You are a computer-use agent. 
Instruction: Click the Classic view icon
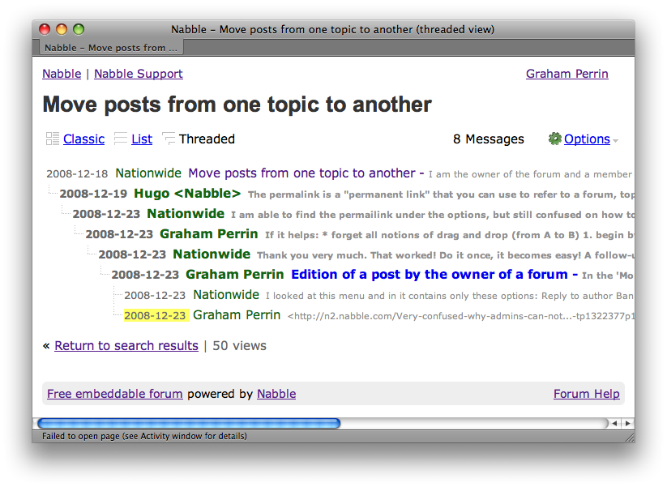click(x=53, y=139)
